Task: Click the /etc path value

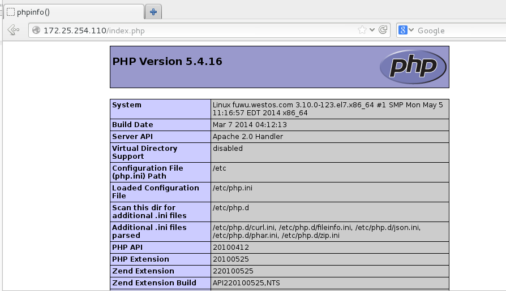Action: 219,168
